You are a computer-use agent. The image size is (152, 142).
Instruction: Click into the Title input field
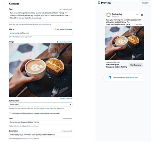41,122
